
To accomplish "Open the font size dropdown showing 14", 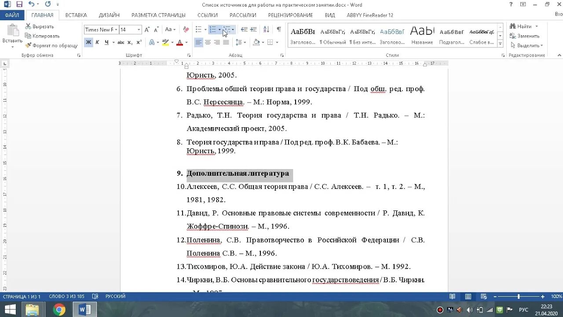I will pyautogui.click(x=139, y=29).
